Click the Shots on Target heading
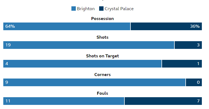Viewport: 209px width, 109px height. 102,56
